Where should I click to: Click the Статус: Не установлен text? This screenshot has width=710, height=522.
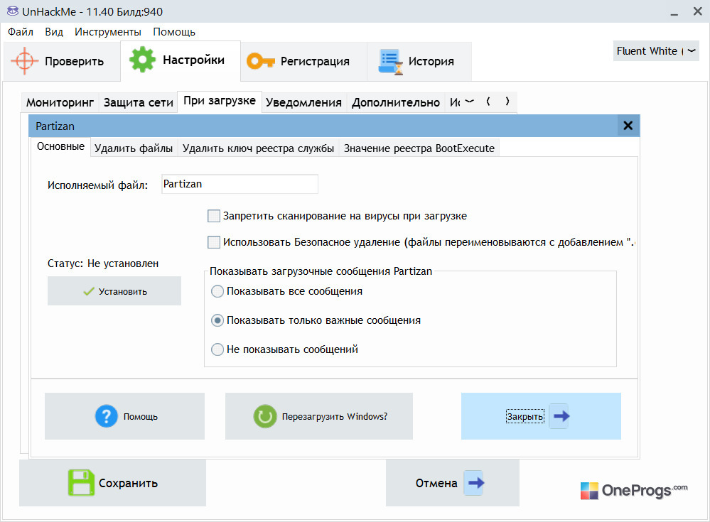pos(103,263)
